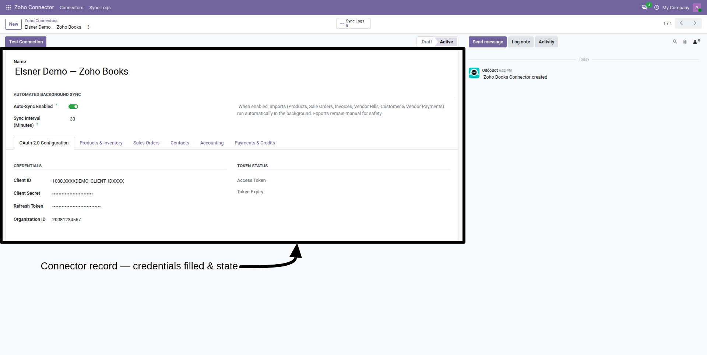
Task: Open the record actions kebab menu
Action: point(88,27)
